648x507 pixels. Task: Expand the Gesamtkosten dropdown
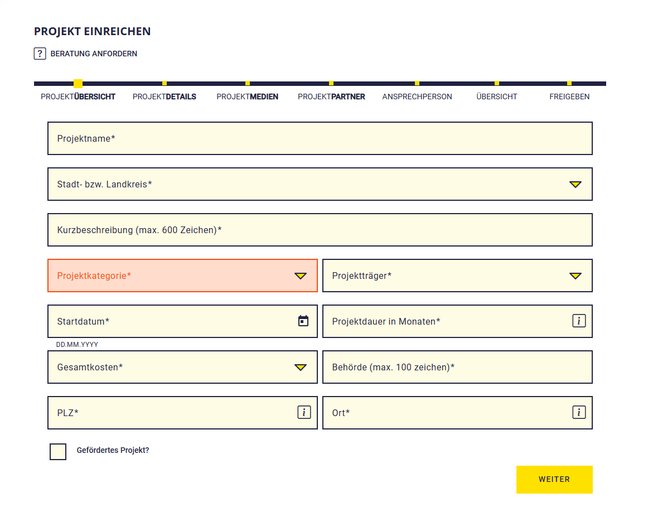(300, 367)
